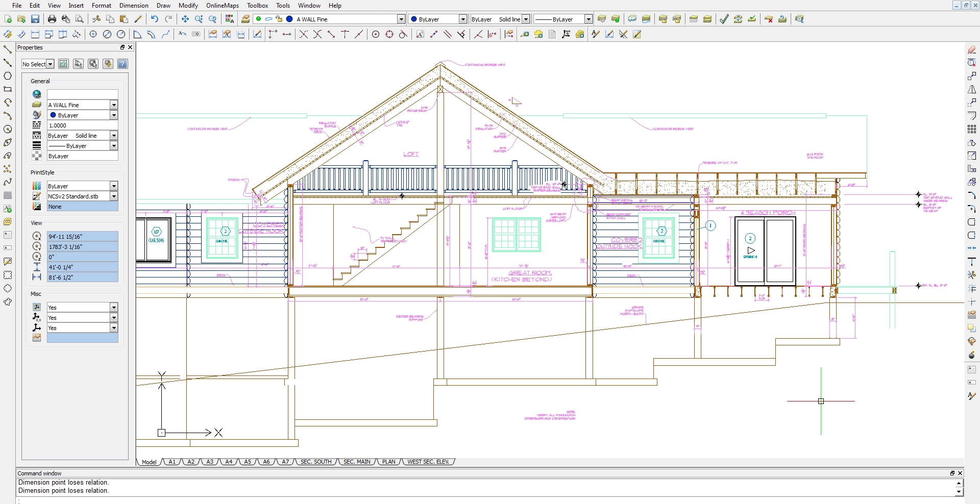Close the Command window panel

point(960,473)
